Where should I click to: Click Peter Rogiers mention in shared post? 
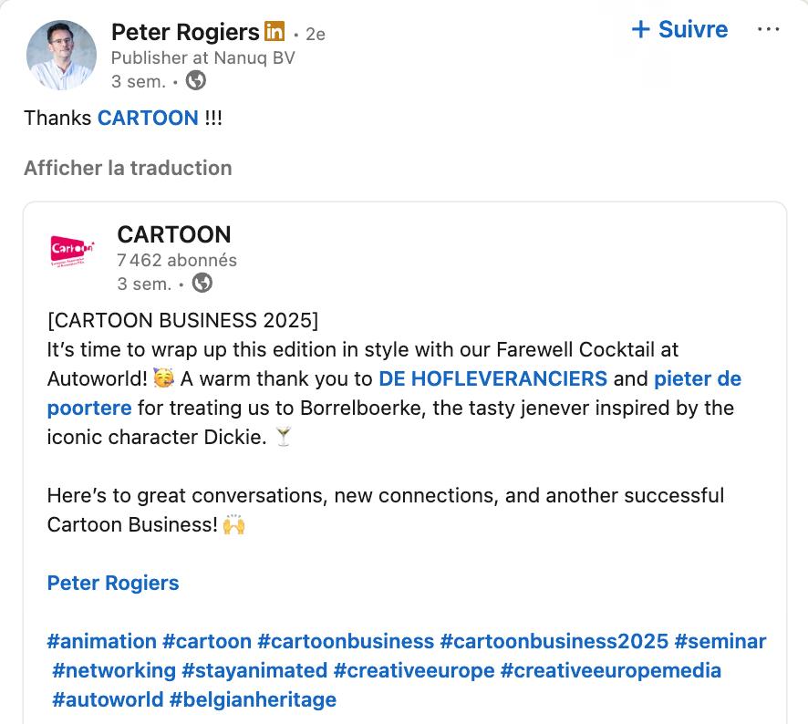(113, 583)
